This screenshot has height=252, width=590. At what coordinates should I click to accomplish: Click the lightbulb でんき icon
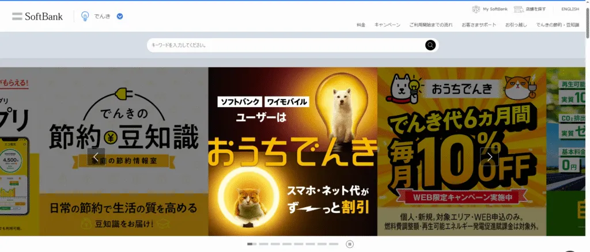pos(85,16)
